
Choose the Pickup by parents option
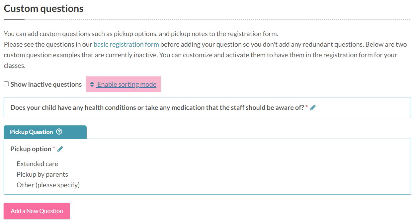[42, 174]
